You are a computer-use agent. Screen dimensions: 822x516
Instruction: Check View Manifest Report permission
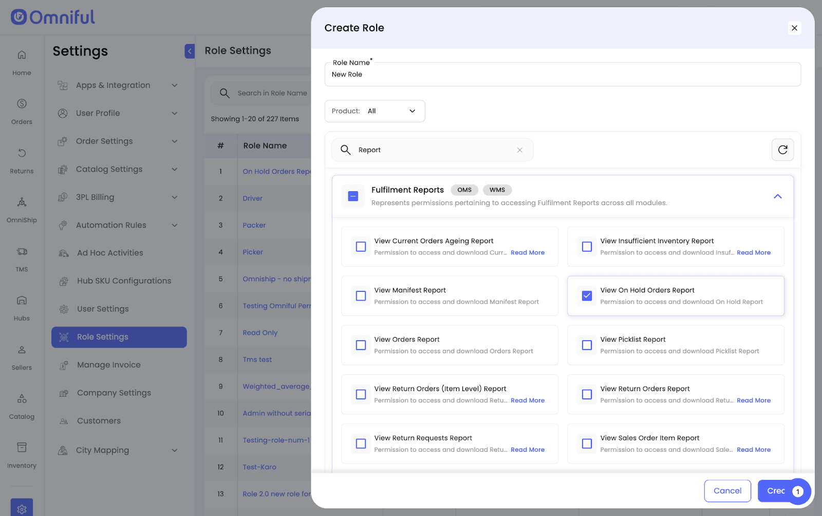[361, 296]
